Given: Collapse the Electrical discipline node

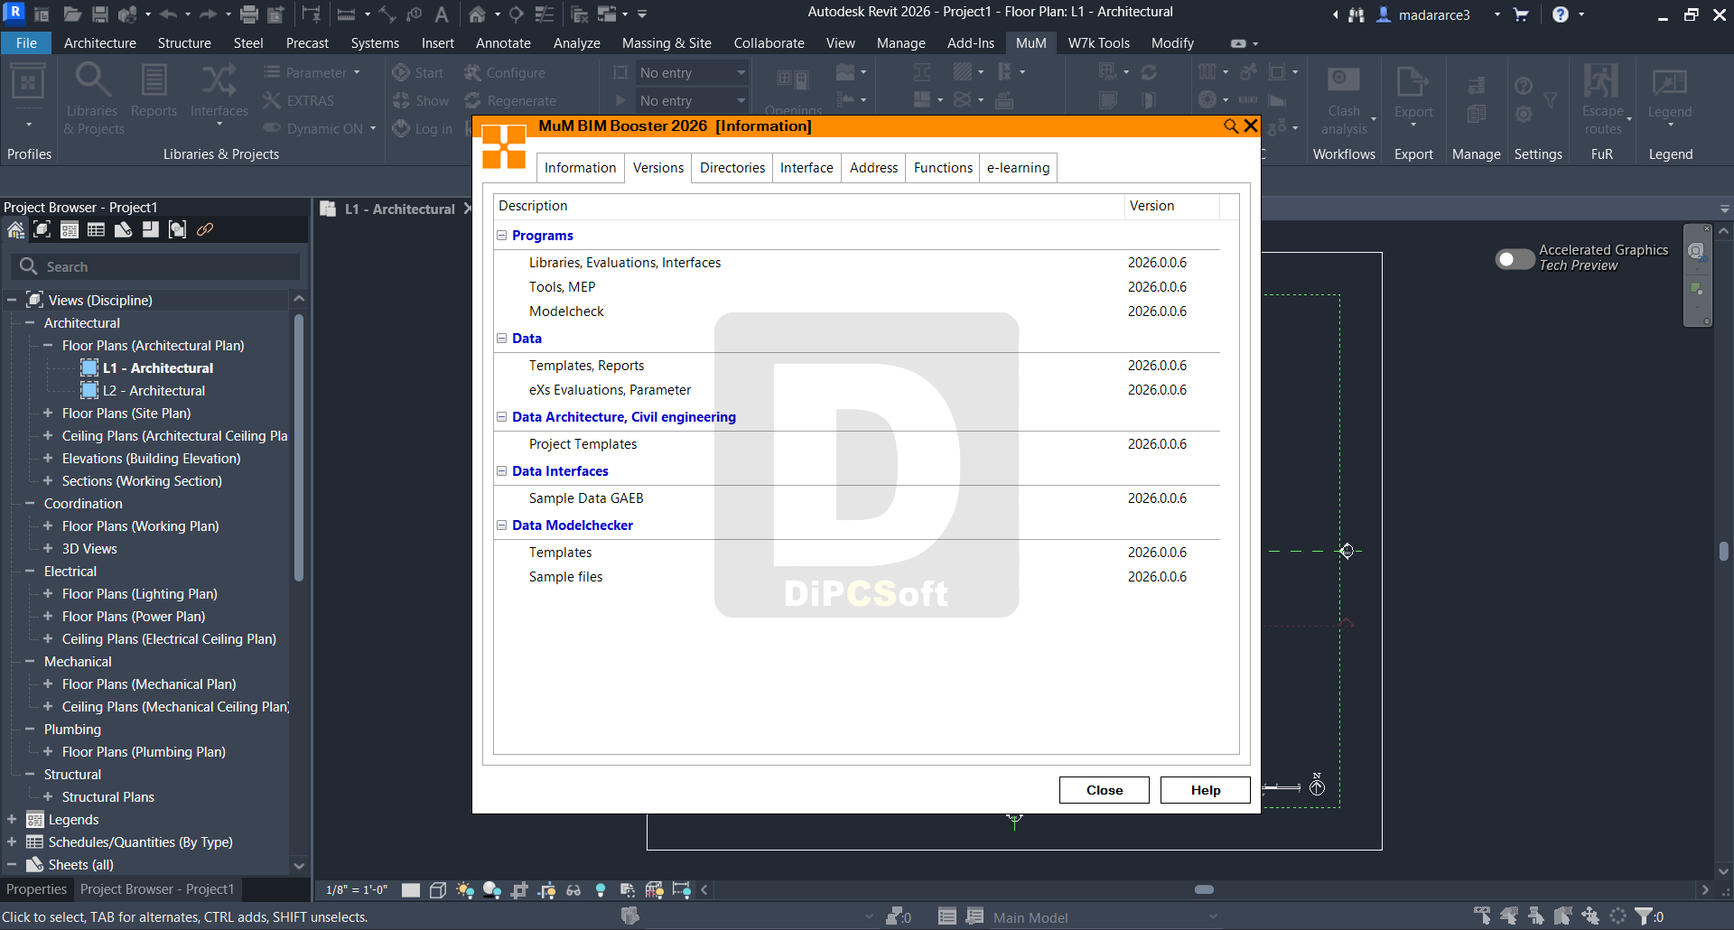Looking at the screenshot, I should coord(30,571).
